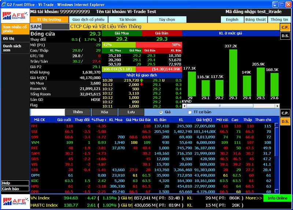Click the upper C.P. button beside chart
The height and width of the screenshot is (210, 293).
285,27
